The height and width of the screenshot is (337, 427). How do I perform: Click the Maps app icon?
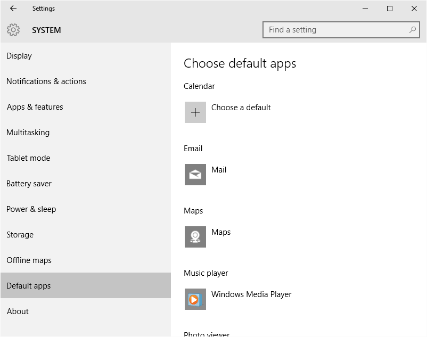point(195,237)
